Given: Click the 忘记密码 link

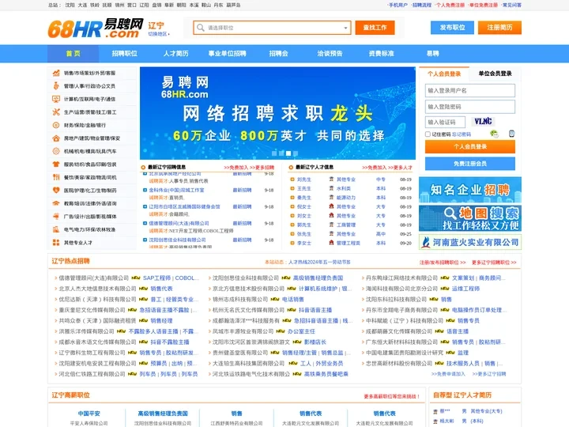Looking at the screenshot, I should (x=462, y=134).
